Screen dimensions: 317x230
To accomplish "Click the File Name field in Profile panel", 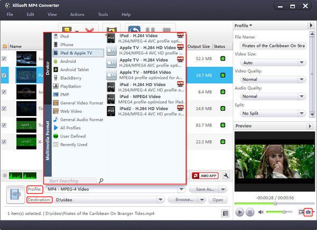I will [x=273, y=46].
